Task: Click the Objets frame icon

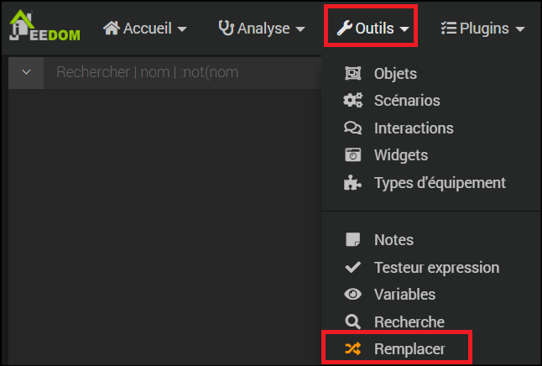Action: [352, 73]
